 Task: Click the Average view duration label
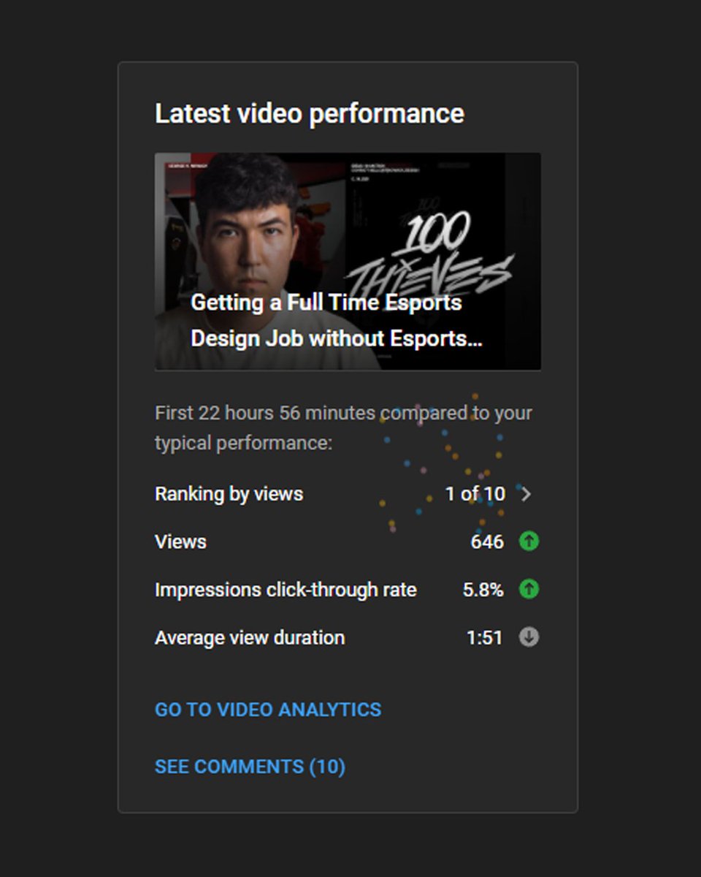point(250,637)
